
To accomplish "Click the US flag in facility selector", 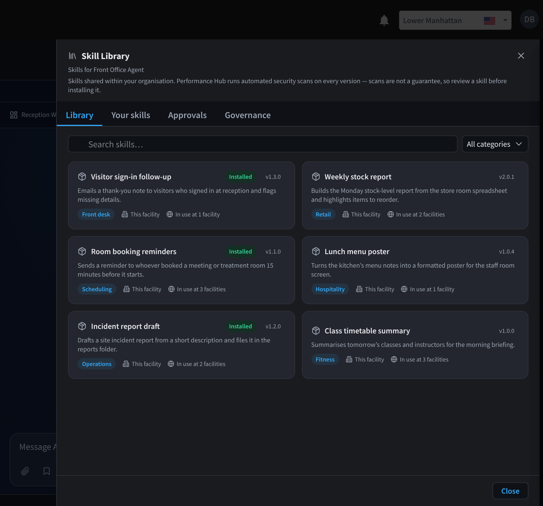I will point(489,21).
